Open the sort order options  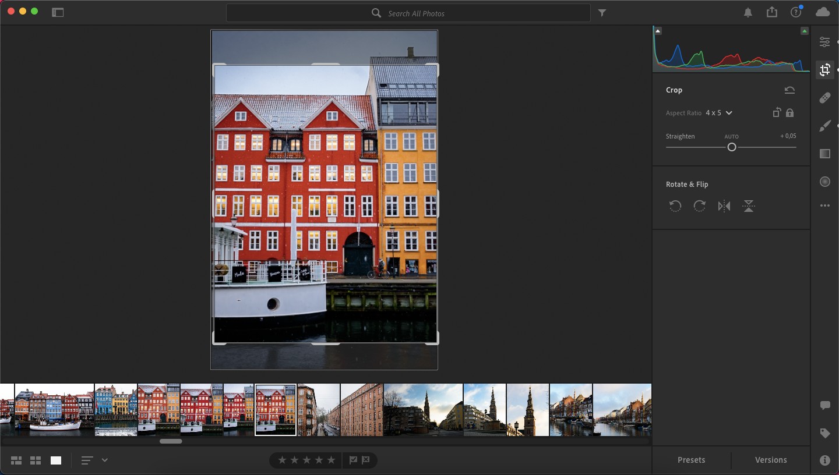click(87, 460)
